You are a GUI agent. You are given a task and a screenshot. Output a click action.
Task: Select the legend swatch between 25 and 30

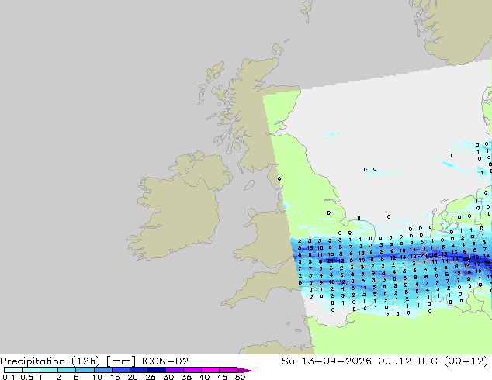156,370
